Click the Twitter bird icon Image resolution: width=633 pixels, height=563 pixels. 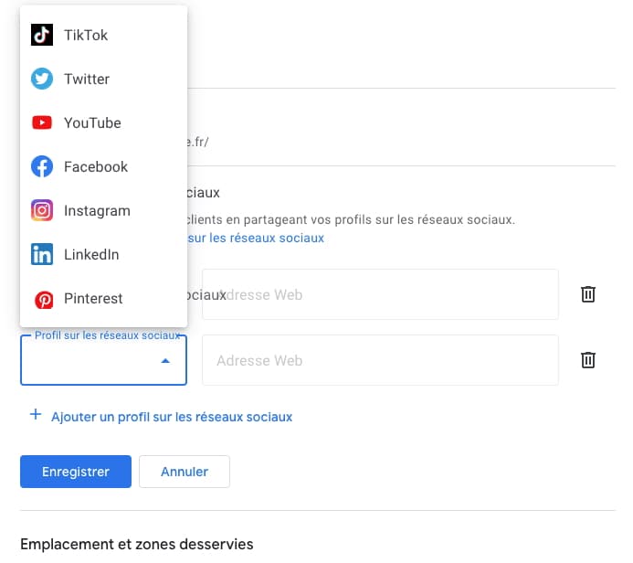tap(42, 79)
